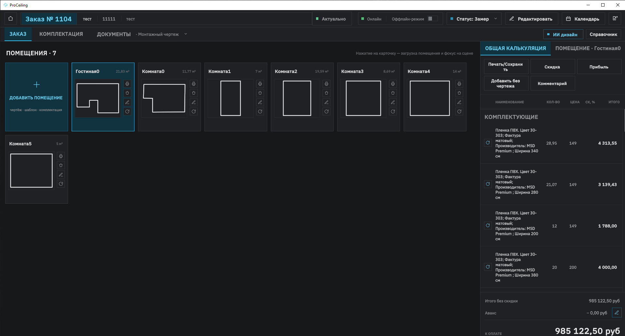Click the Актуально status indicator
The height and width of the screenshot is (336, 625).
click(332, 19)
